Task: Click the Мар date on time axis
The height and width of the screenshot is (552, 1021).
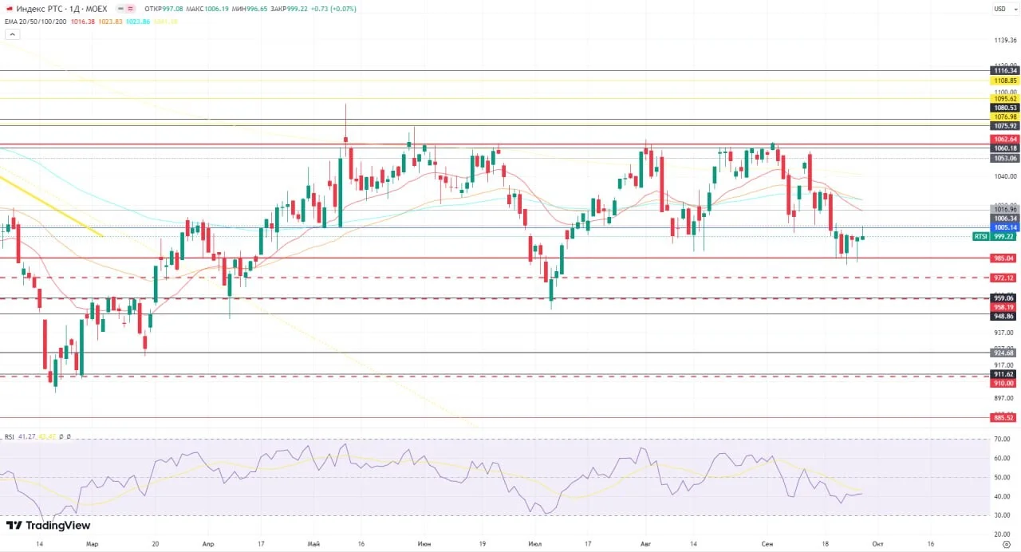Action: [x=92, y=543]
